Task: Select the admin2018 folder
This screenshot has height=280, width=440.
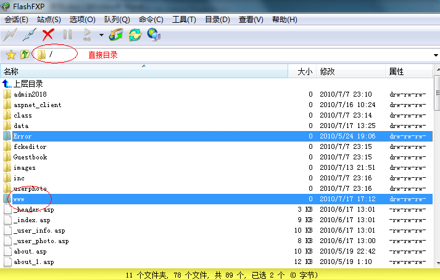Action: coord(30,94)
